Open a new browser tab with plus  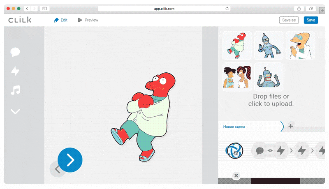coord(322,10)
